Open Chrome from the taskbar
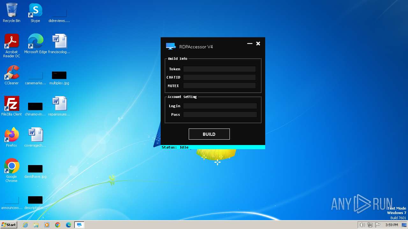 point(58,225)
